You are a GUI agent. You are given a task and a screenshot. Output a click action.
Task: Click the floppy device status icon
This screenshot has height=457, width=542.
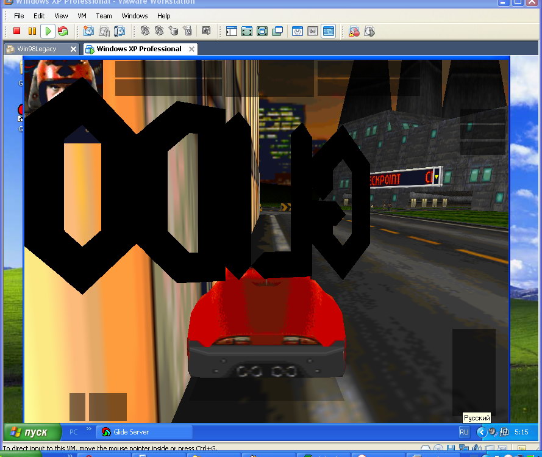[x=451, y=448]
